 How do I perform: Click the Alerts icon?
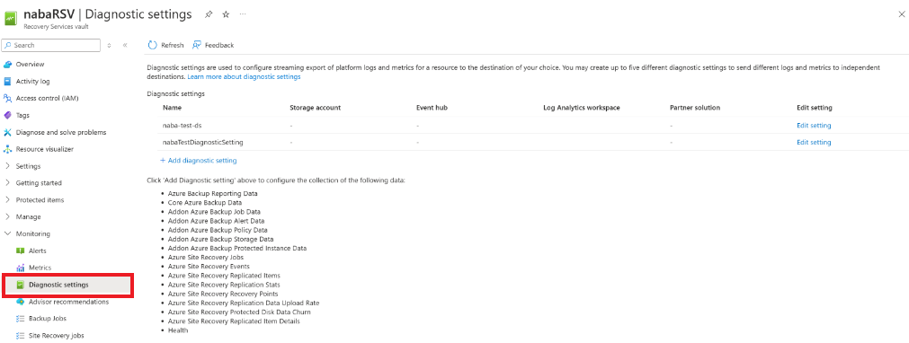[21, 251]
